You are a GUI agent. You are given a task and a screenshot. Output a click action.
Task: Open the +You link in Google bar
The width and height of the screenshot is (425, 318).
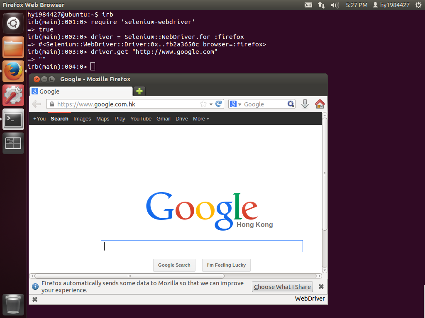tap(39, 119)
